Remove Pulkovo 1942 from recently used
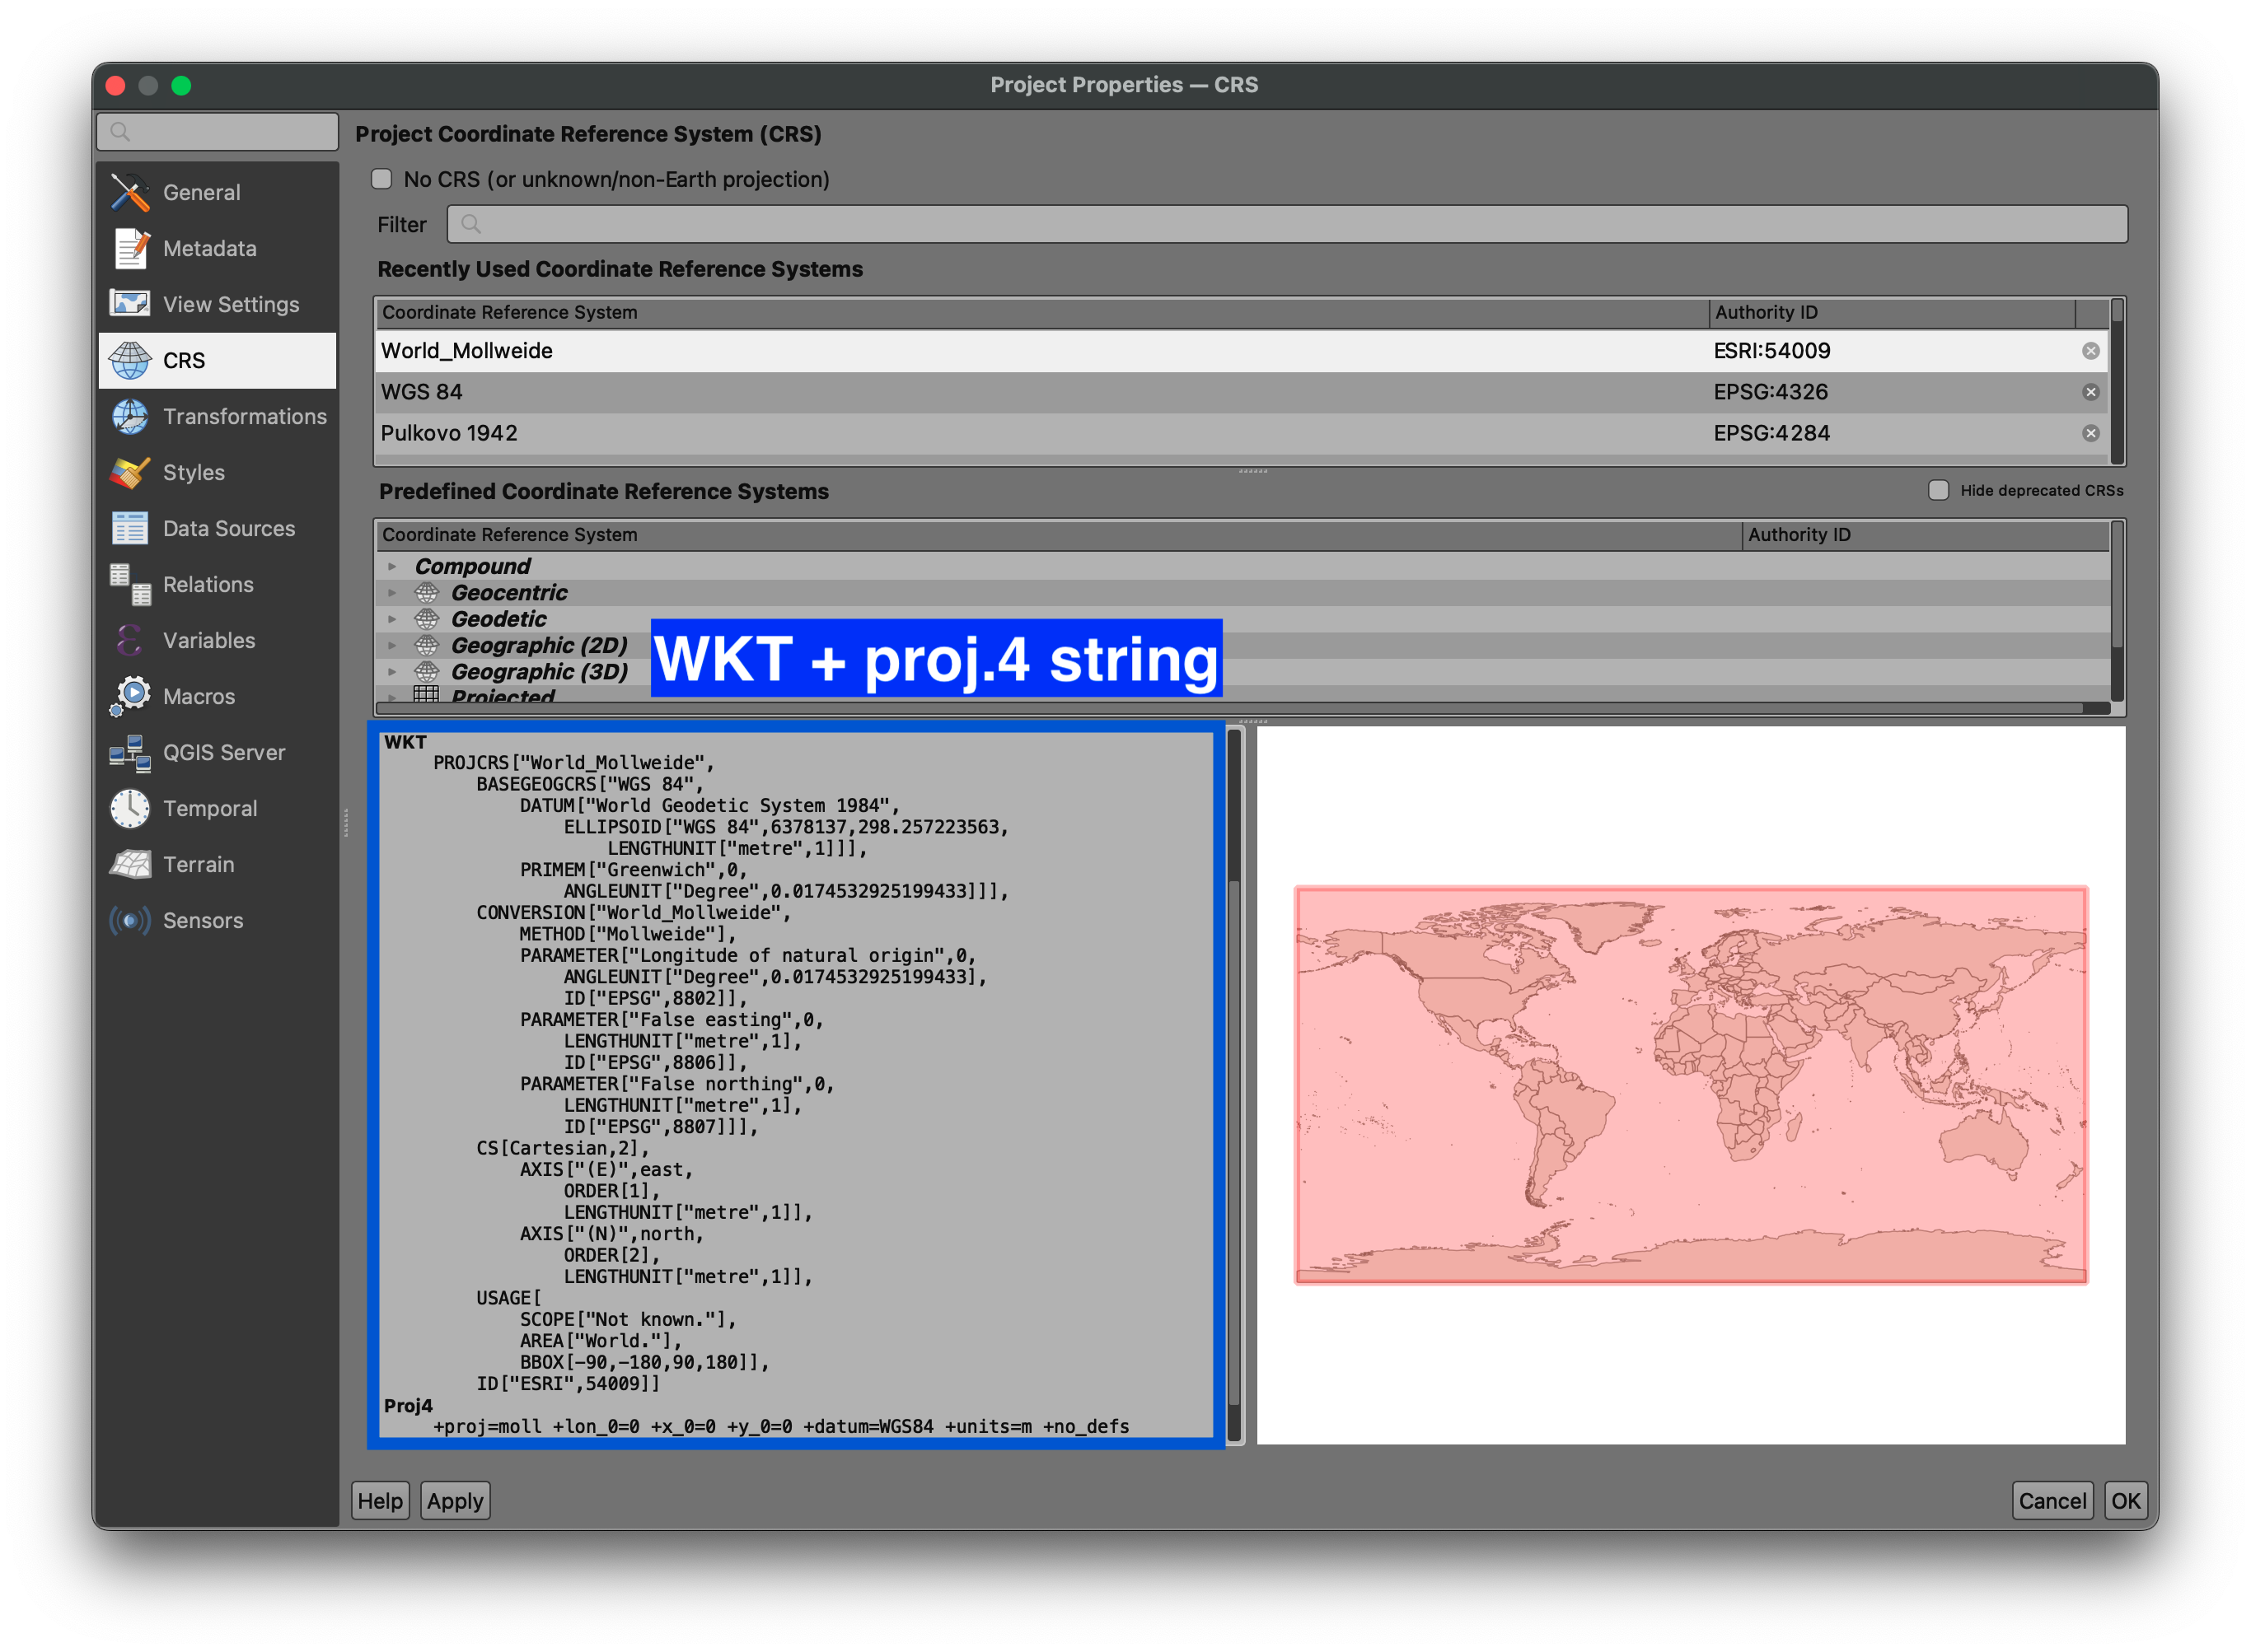 [x=2090, y=433]
